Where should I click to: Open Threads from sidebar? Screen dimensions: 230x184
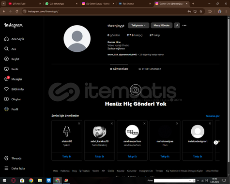pyautogui.click(x=13, y=158)
